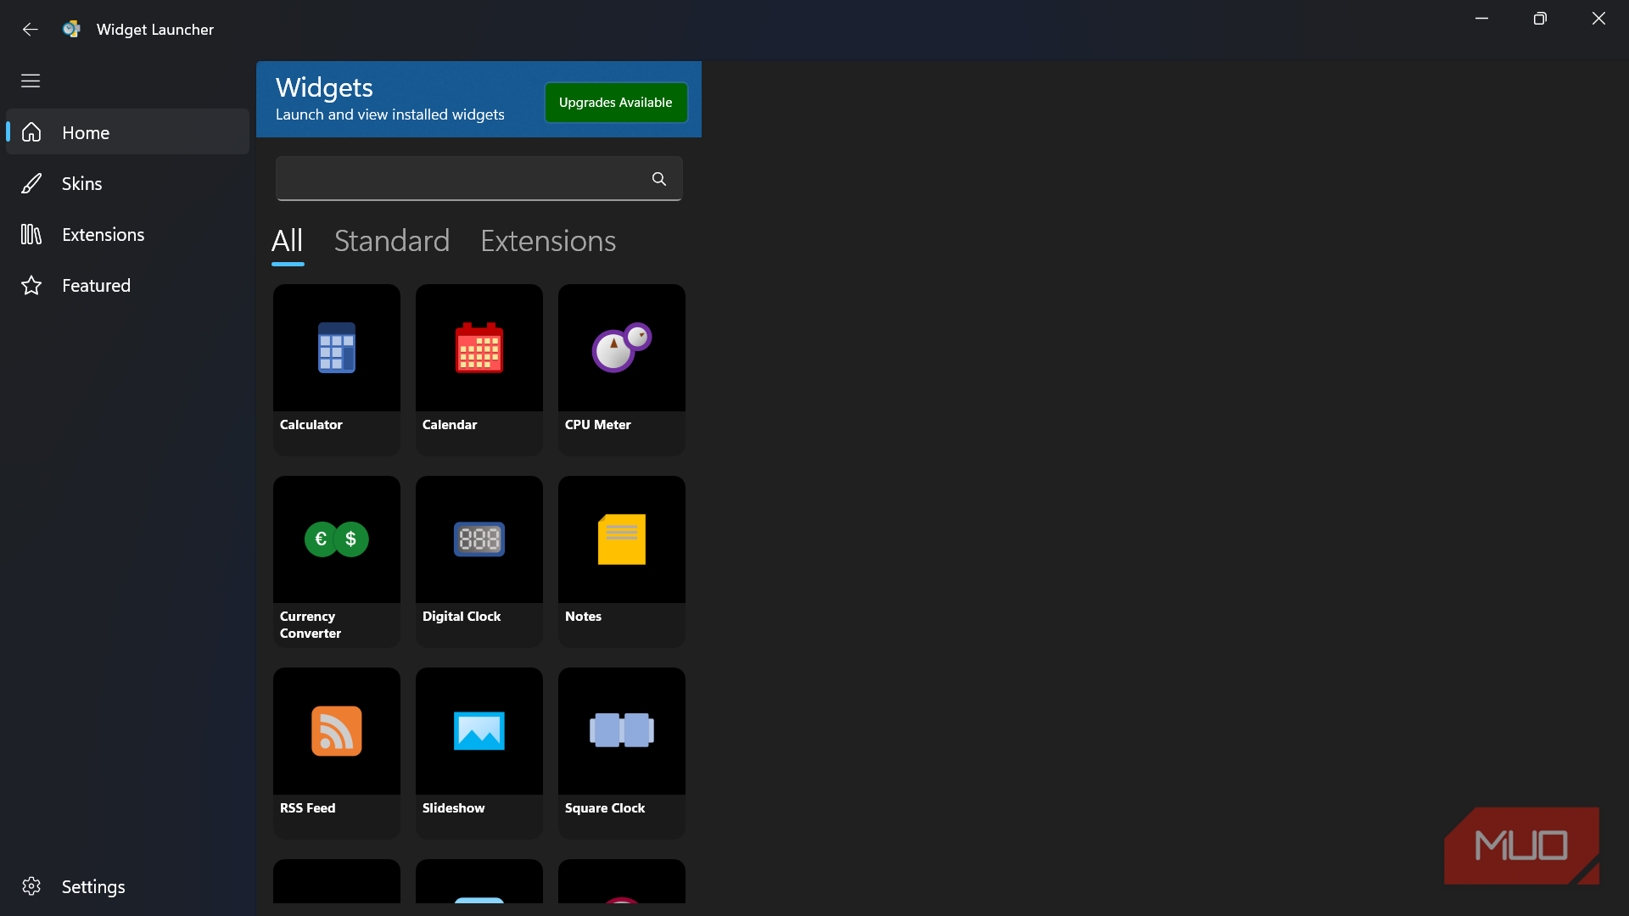The width and height of the screenshot is (1629, 916).
Task: Open Featured in the sidebar
Action: 127,285
